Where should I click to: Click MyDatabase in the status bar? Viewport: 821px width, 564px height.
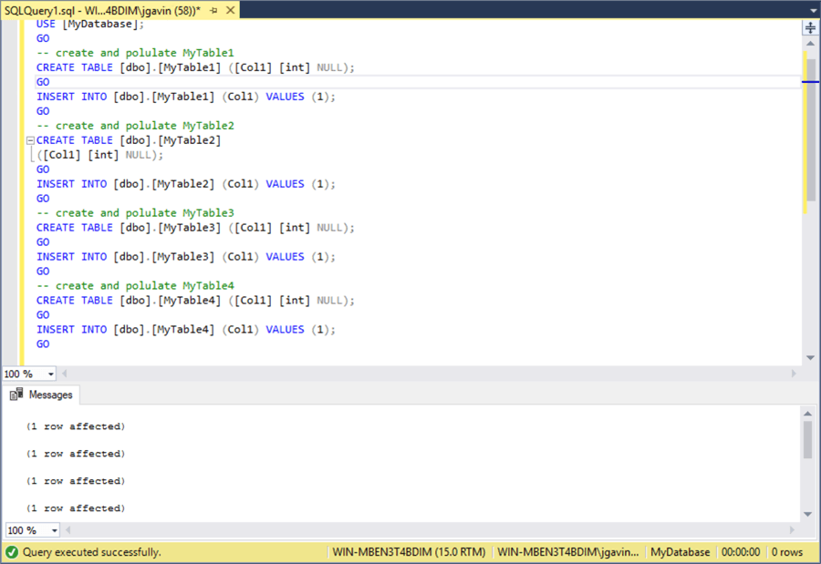point(681,552)
